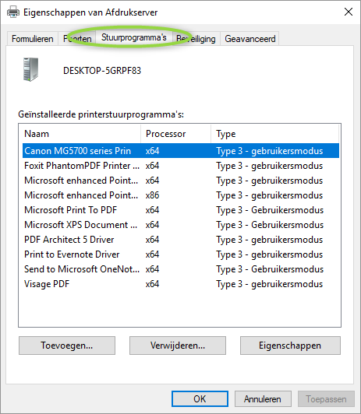This screenshot has height=414, width=361.
Task: Select Print to Evernote Driver entry
Action: (181, 254)
